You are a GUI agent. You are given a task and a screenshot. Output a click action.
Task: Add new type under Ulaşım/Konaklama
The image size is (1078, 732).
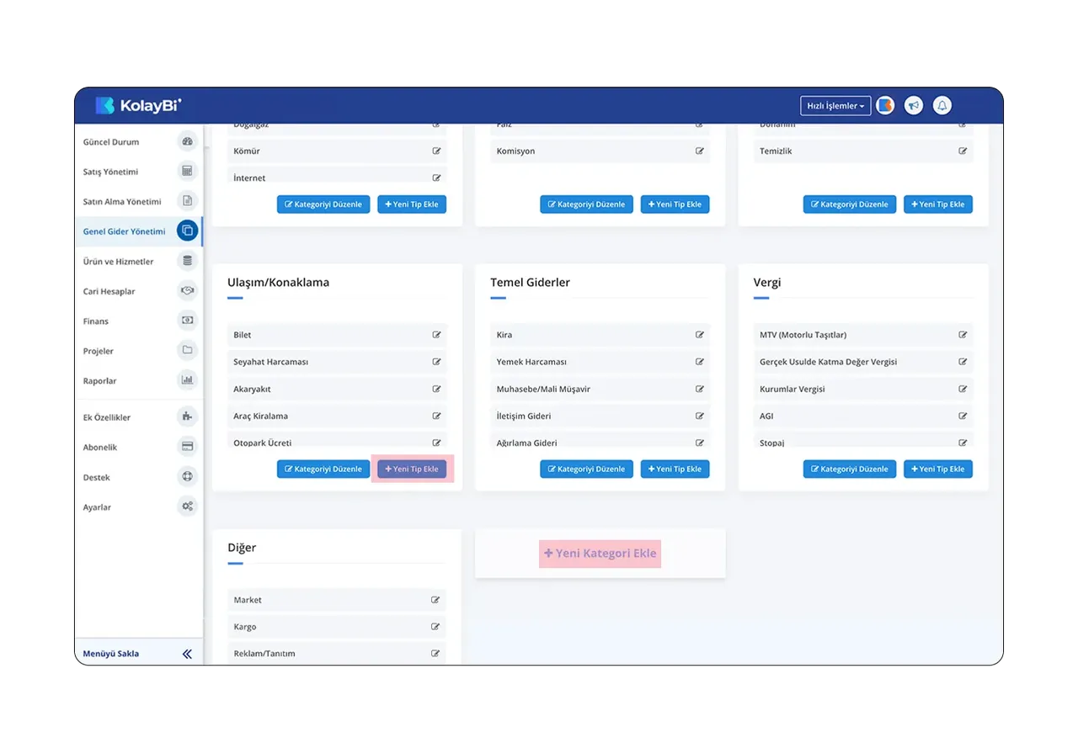tap(412, 469)
